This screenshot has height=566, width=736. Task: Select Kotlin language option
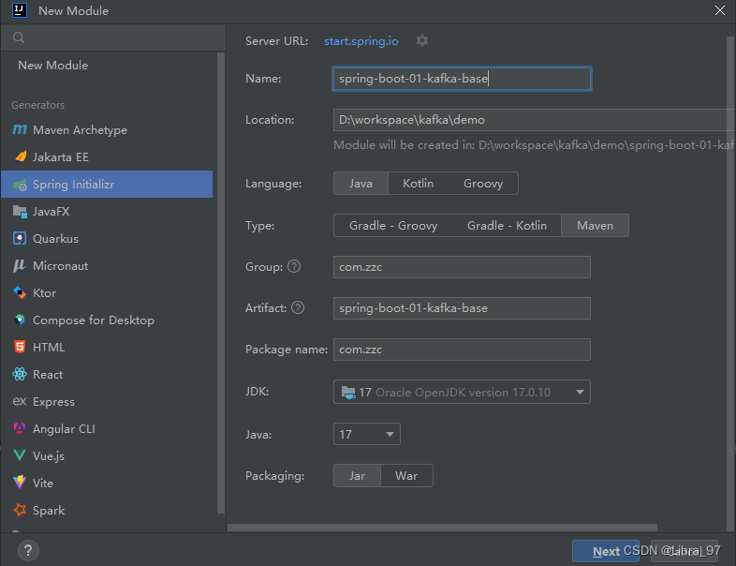click(418, 184)
